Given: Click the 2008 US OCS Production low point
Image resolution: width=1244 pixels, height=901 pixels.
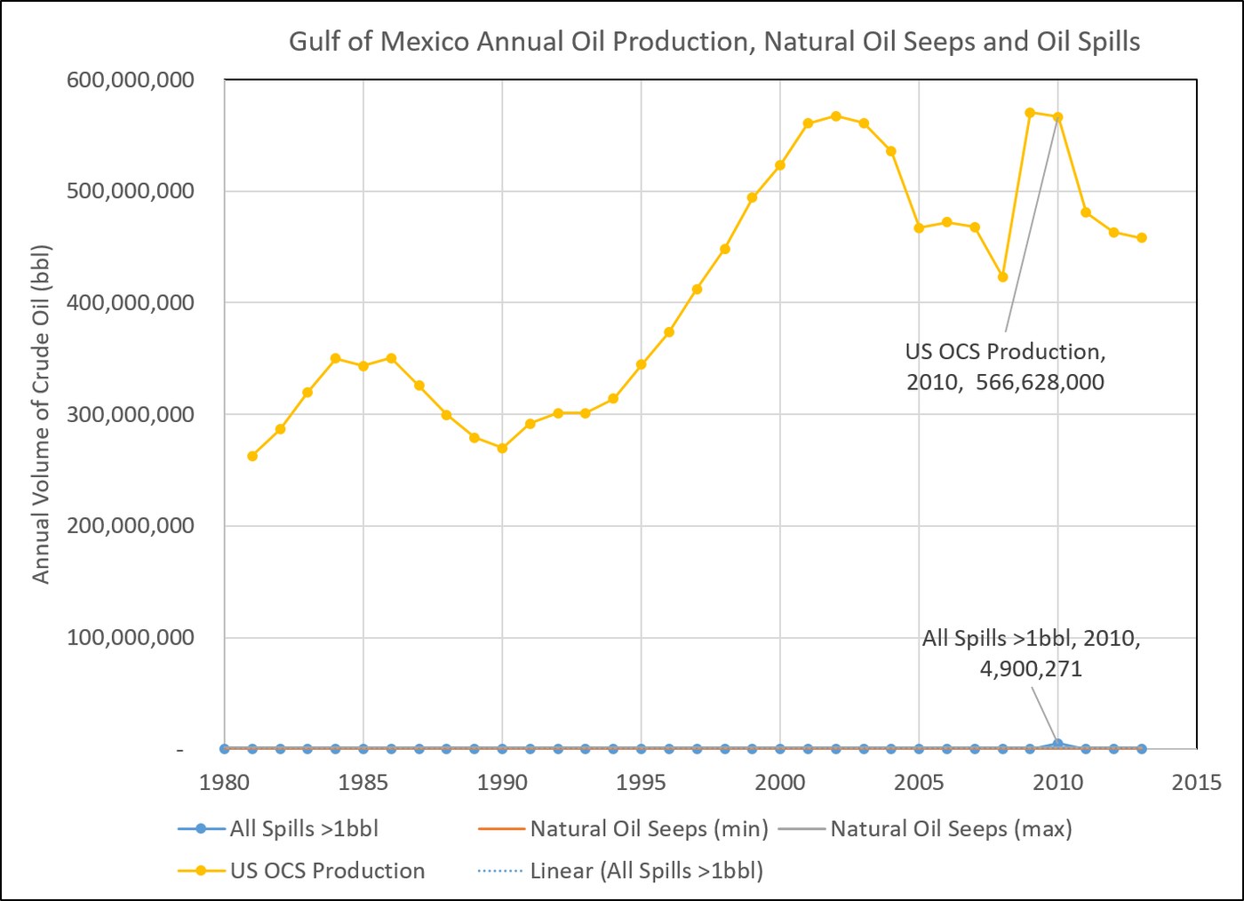Looking at the screenshot, I should (x=1002, y=277).
